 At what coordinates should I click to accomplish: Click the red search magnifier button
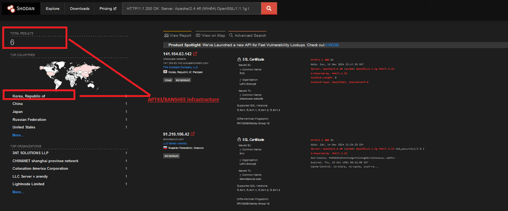coord(269,9)
